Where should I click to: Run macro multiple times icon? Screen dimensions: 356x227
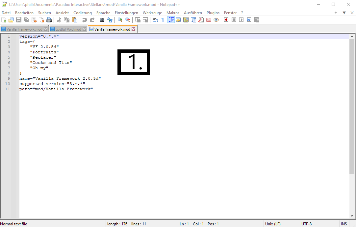249,20
